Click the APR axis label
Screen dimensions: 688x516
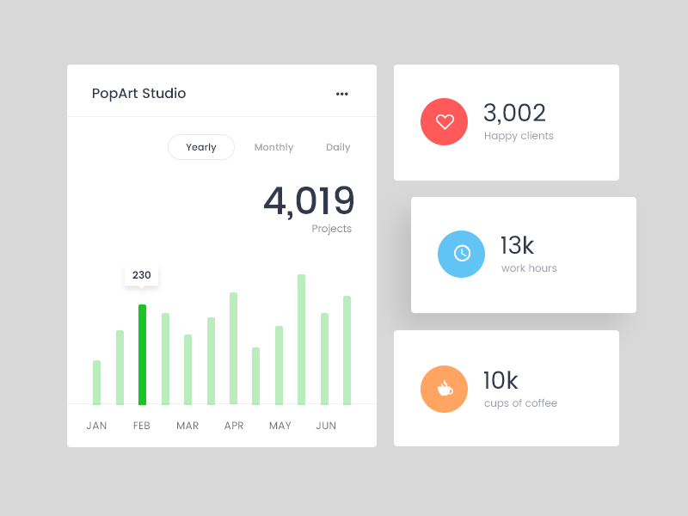point(234,426)
